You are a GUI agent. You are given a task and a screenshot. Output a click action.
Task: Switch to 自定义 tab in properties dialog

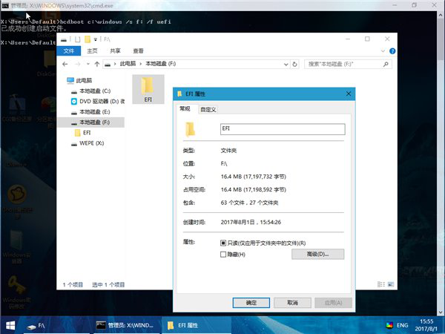208,109
